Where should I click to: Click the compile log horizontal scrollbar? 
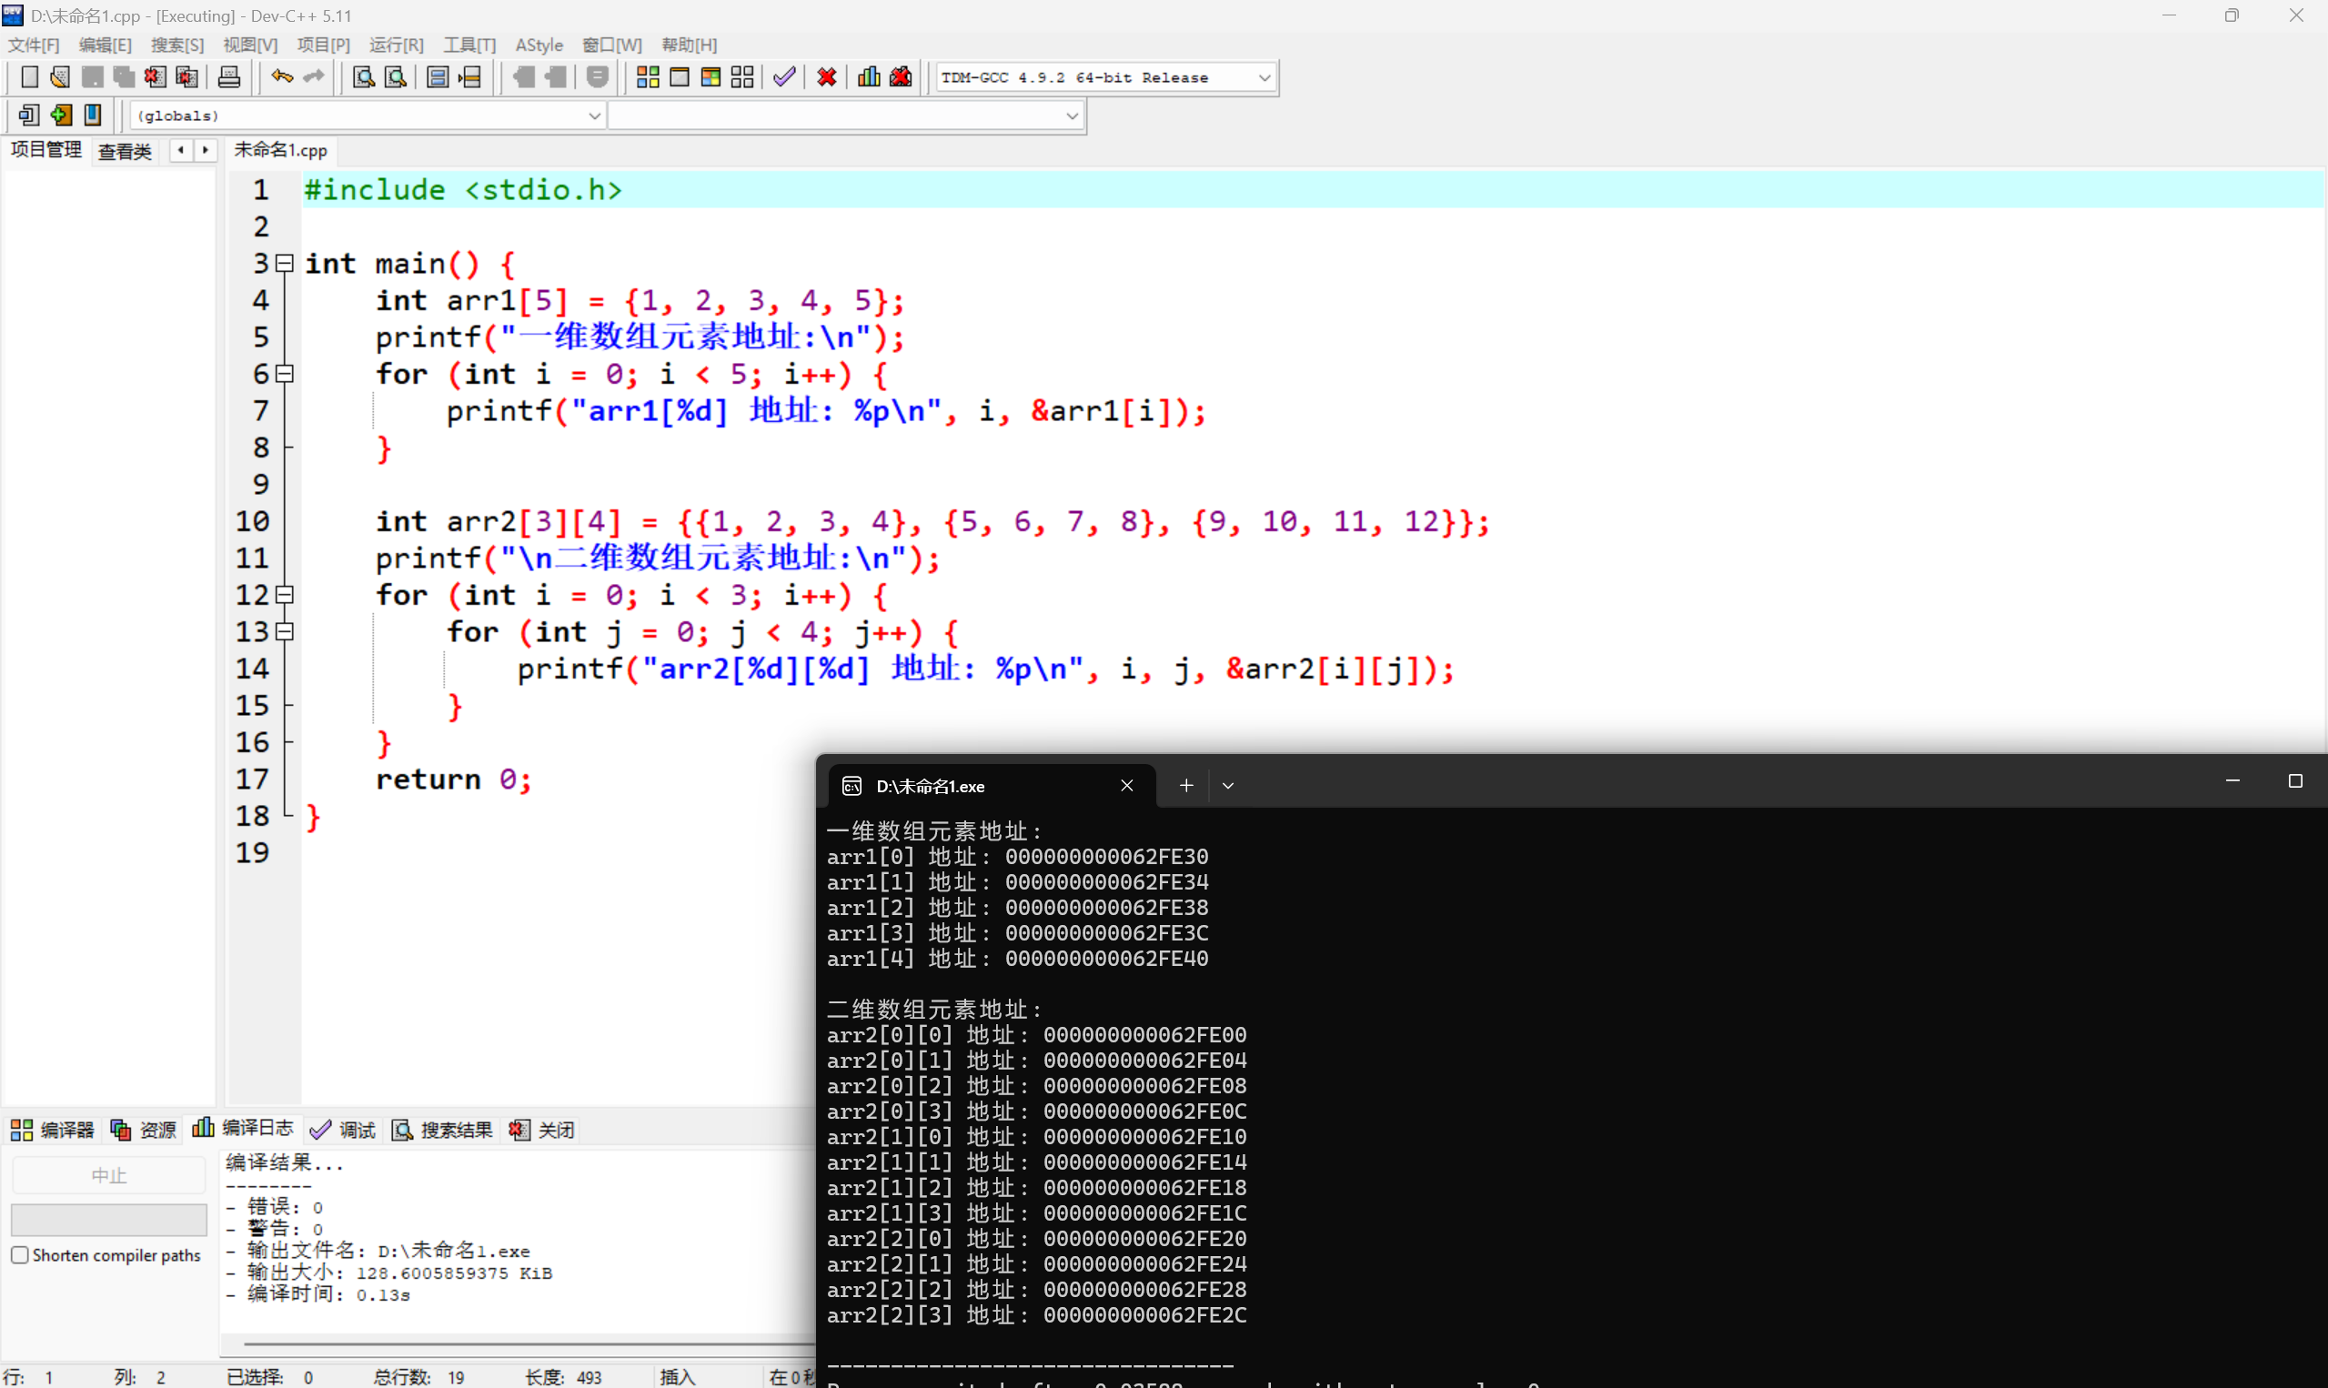pos(514,1343)
